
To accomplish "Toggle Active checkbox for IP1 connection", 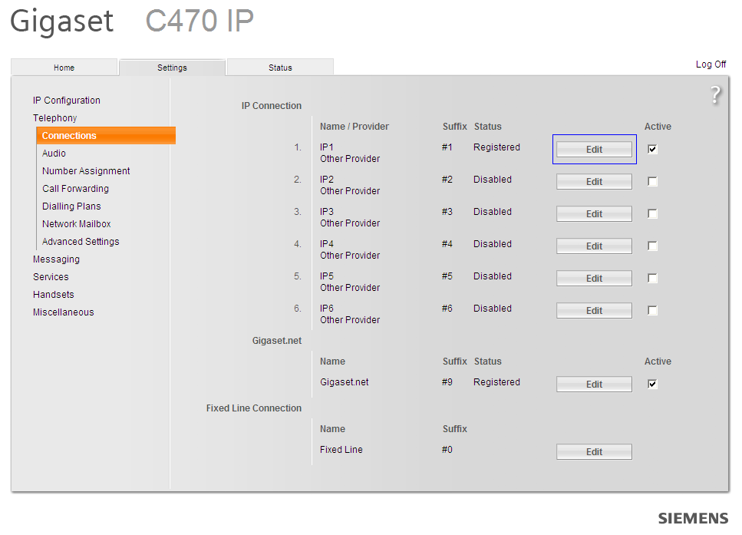I will click(x=652, y=149).
